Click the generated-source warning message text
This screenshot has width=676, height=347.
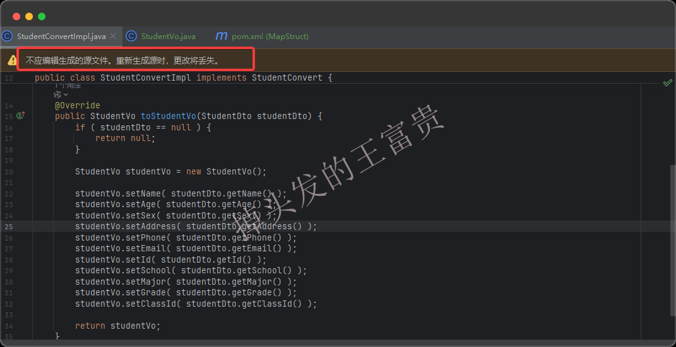(122, 60)
